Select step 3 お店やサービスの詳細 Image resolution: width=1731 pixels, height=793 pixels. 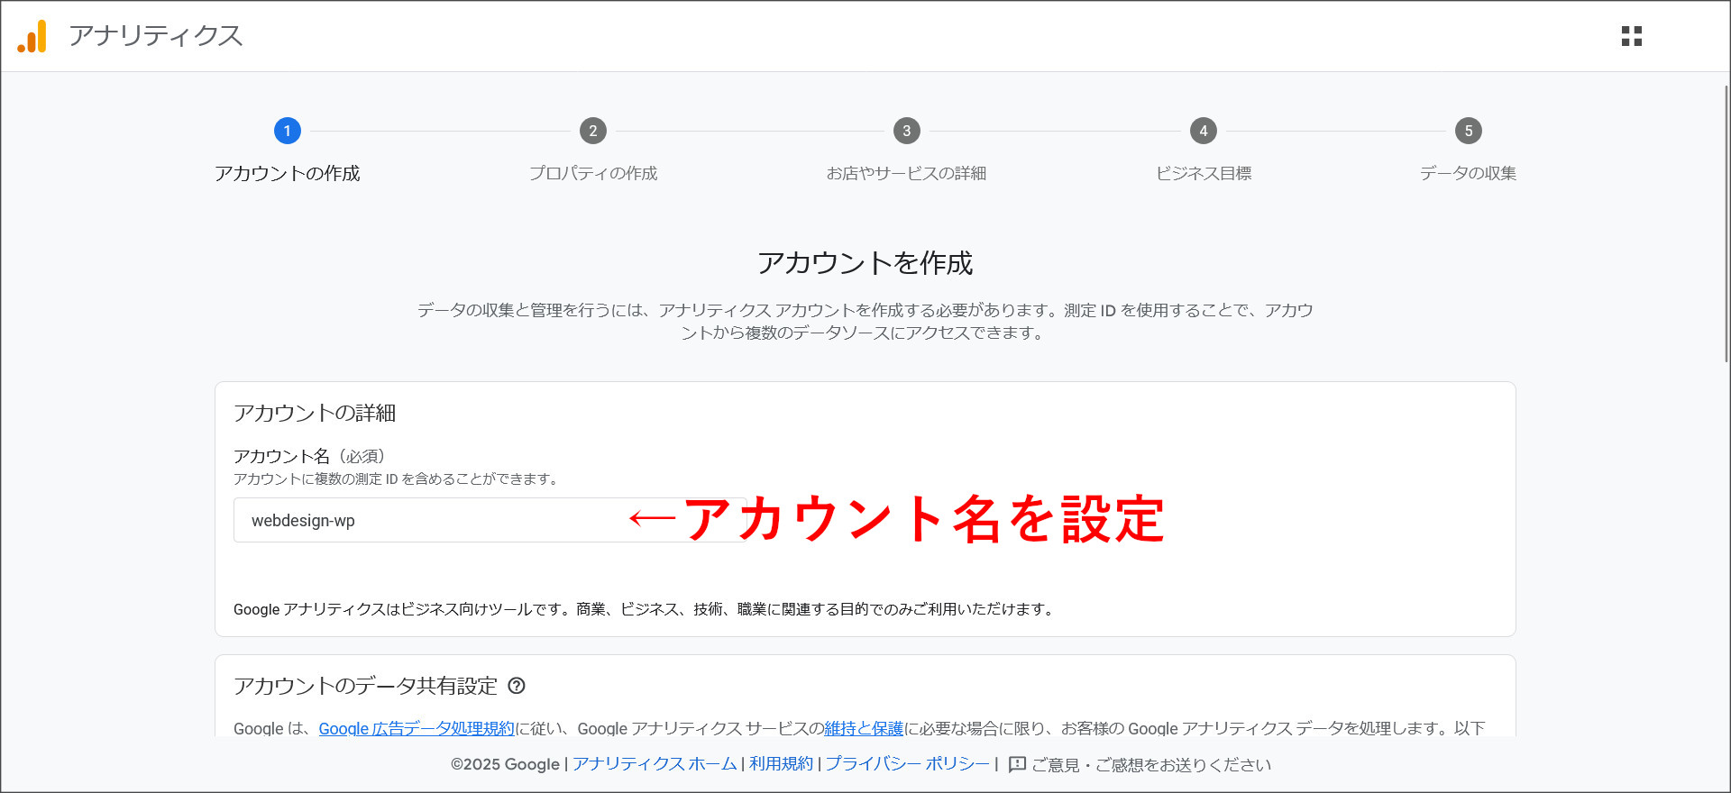coord(906,150)
